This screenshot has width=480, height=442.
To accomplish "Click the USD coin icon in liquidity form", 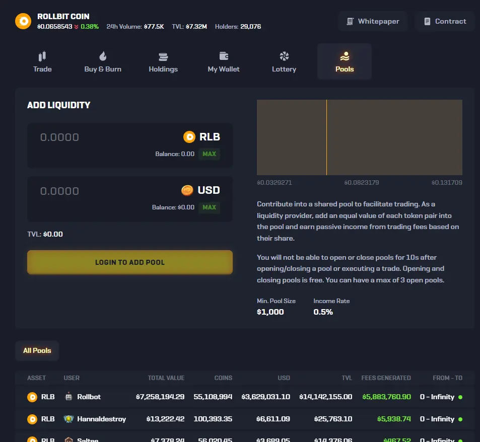I will (x=187, y=190).
